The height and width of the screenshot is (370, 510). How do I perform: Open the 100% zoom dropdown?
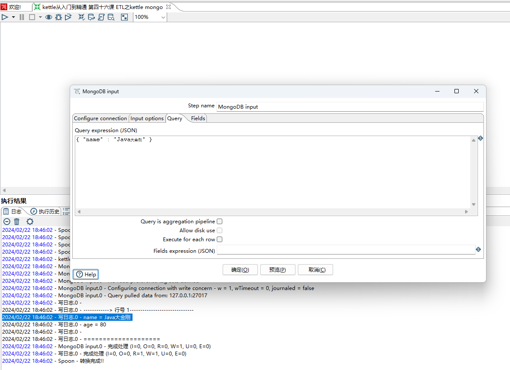pyautogui.click(x=150, y=17)
